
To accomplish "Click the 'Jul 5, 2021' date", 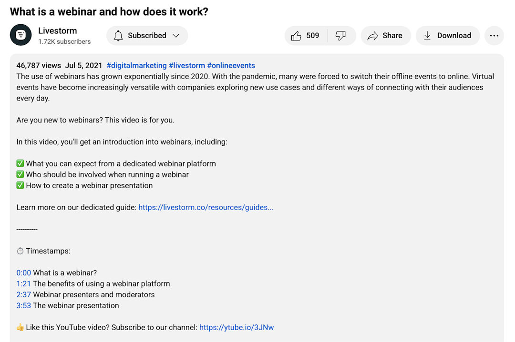I will coord(83,65).
